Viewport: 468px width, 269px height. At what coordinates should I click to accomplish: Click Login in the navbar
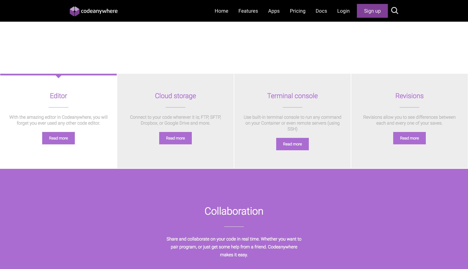click(x=343, y=11)
